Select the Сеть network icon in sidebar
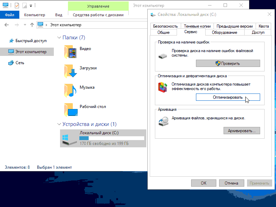 pyautogui.click(x=10, y=63)
